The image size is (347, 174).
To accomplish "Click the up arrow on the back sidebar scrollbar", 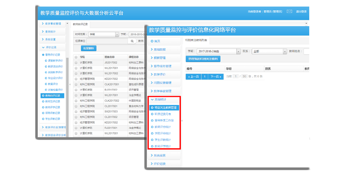I will click(68, 23).
